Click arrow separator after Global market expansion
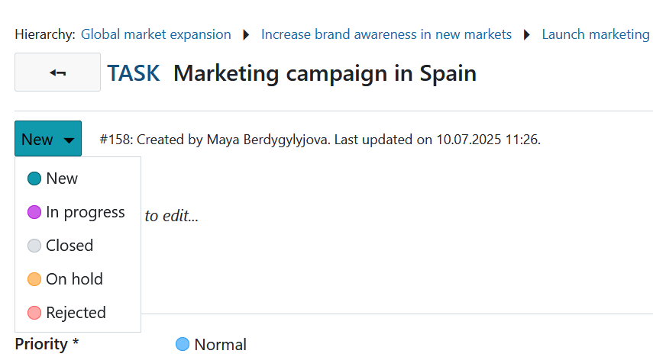This screenshot has width=653, height=357. click(x=246, y=34)
